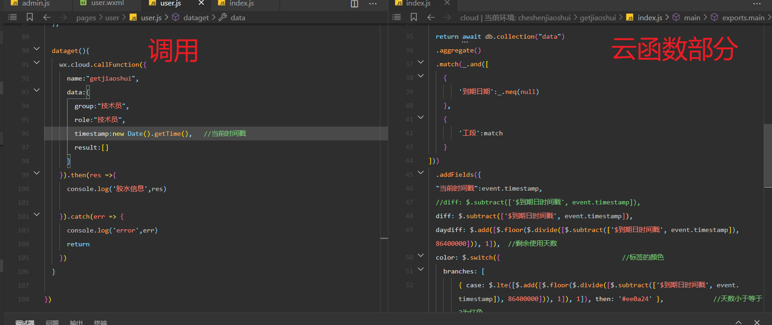Close the user.js tab

(201, 3)
